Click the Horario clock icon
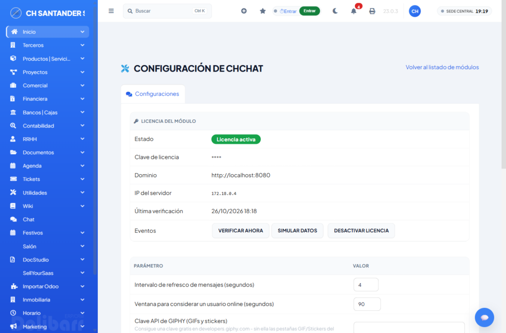Screen dimensions: 506x333 (x=13, y=313)
